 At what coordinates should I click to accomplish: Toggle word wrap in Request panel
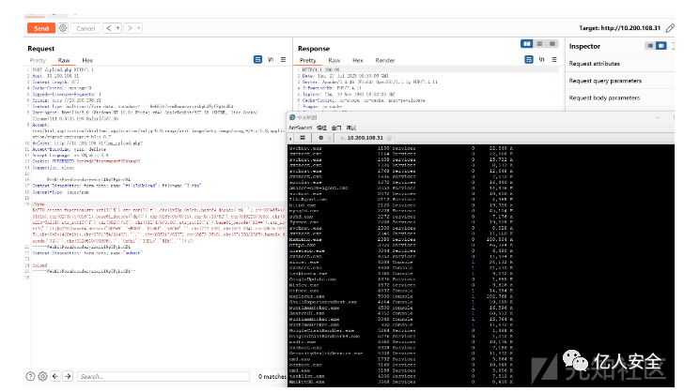click(257, 60)
